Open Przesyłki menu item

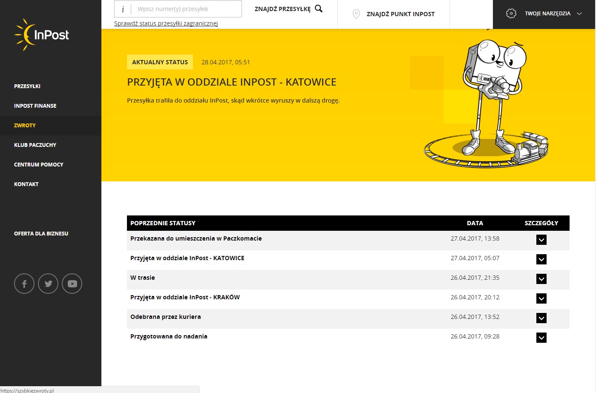click(27, 86)
